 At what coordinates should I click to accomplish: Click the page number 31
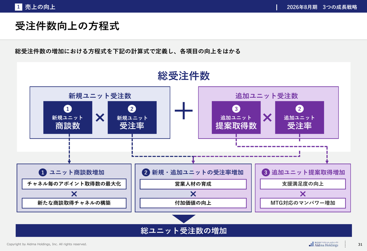[360, 244]
